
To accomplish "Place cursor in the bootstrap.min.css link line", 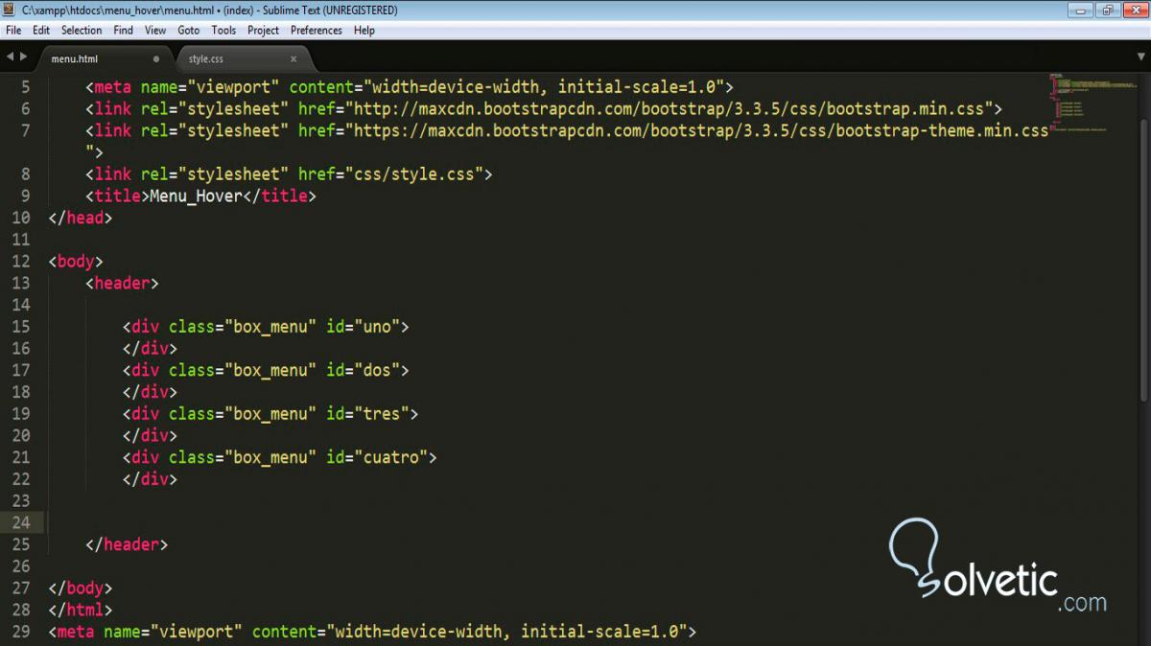I will tap(544, 109).
